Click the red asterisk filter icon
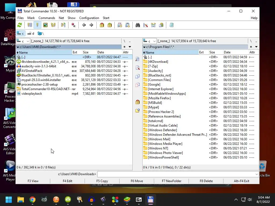Screen dimensions: 275x206 [x=73, y=25]
